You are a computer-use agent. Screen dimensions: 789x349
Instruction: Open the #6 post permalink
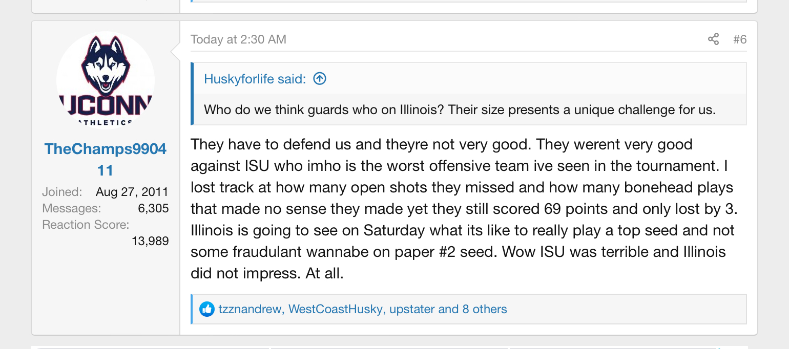pyautogui.click(x=739, y=39)
